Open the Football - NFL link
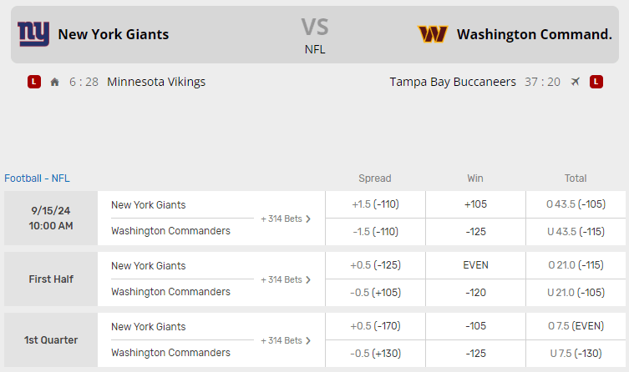629x372 pixels. (x=37, y=178)
